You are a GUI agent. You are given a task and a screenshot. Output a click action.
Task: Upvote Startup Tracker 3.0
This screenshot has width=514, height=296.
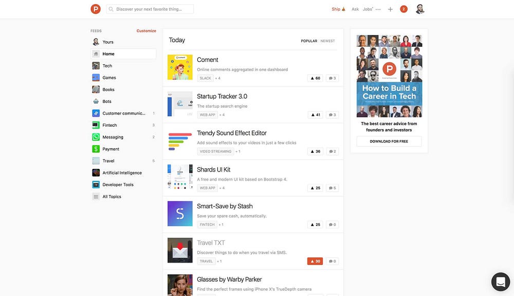[x=315, y=115]
